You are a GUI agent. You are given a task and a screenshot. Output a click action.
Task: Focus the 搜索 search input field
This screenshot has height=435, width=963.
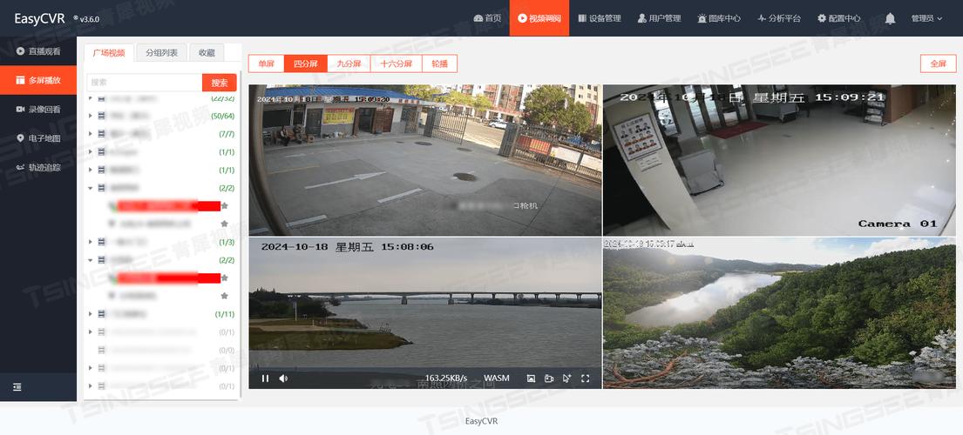coord(145,83)
